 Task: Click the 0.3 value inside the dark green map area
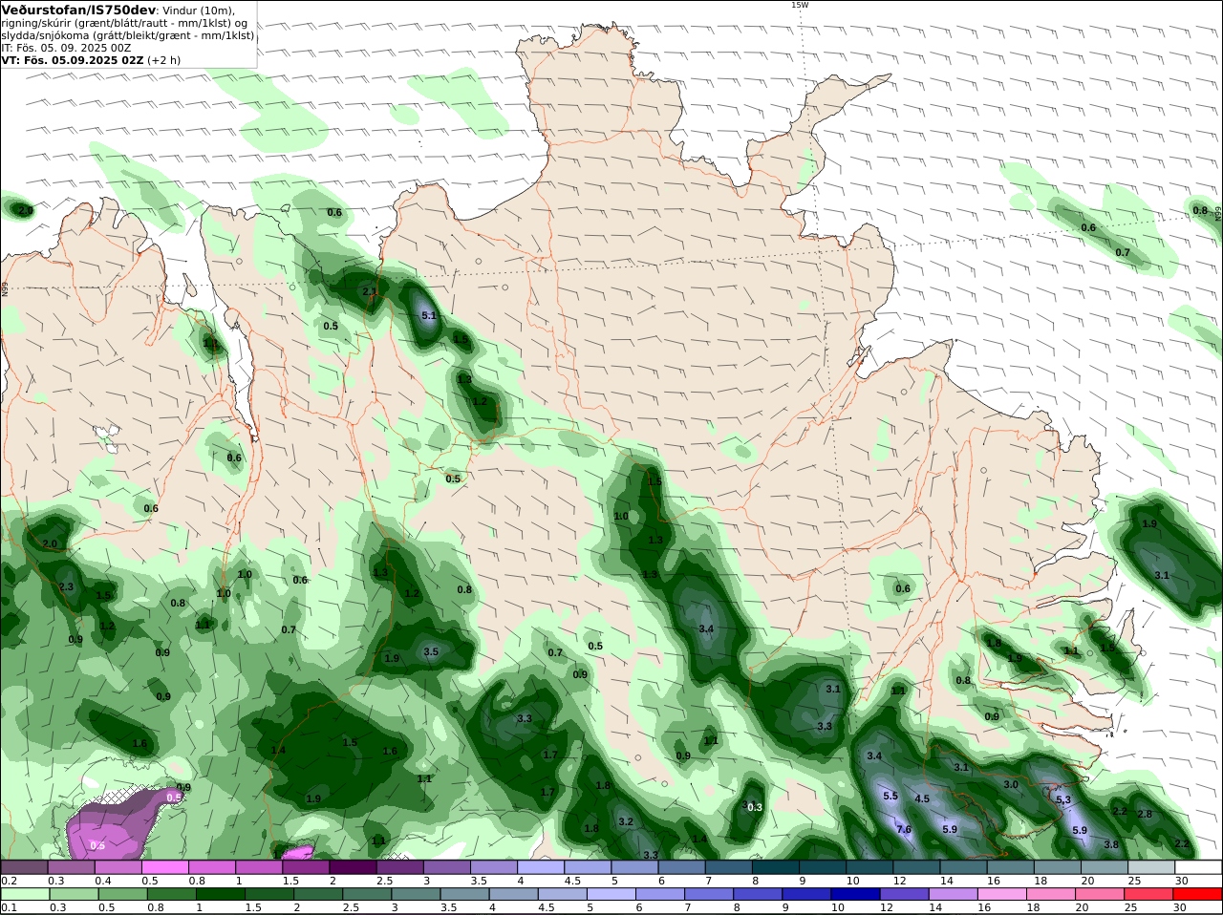pyautogui.click(x=755, y=807)
